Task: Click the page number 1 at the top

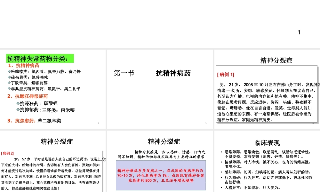Action: (x=299, y=32)
